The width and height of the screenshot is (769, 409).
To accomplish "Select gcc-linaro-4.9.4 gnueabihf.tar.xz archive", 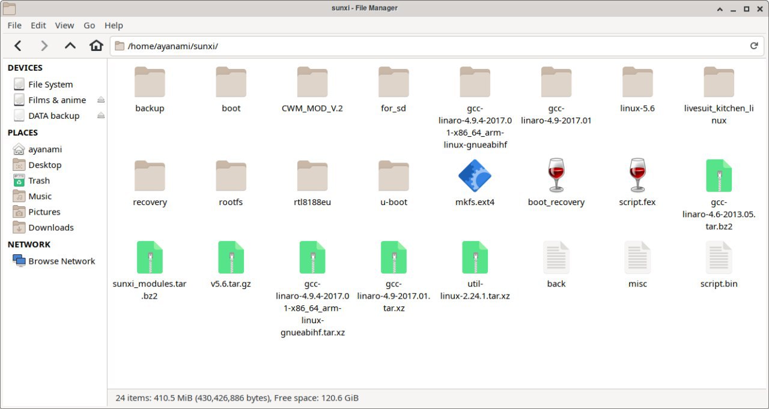I will point(312,289).
